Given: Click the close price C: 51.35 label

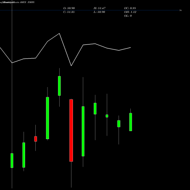Looking at the screenshot, I should 69,12.
